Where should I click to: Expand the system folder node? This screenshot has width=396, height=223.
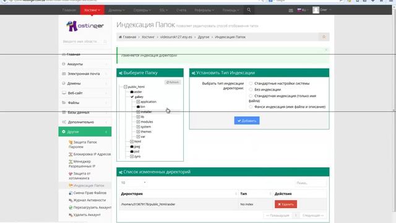tap(138, 126)
